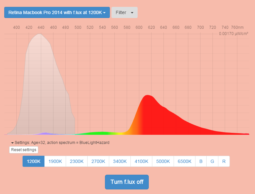
Task: Open the Filter dropdown
Action: (125, 12)
